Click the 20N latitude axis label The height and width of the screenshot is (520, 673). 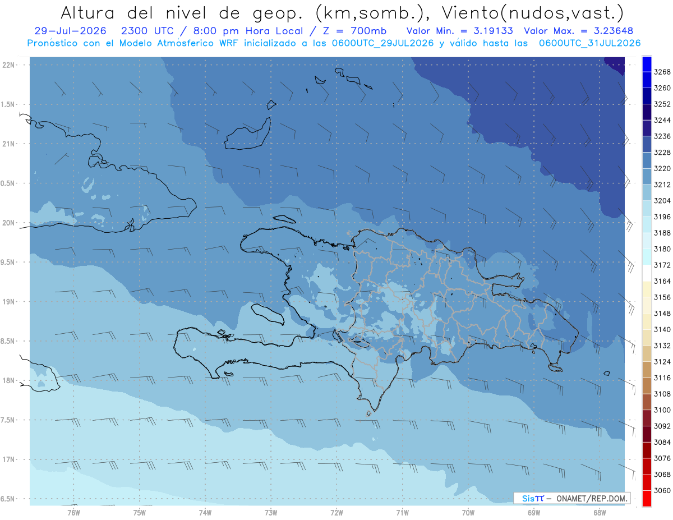tap(9, 223)
